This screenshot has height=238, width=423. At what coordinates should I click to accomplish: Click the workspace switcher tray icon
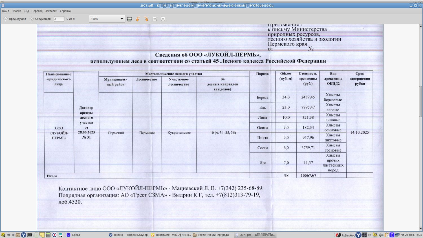(364, 235)
